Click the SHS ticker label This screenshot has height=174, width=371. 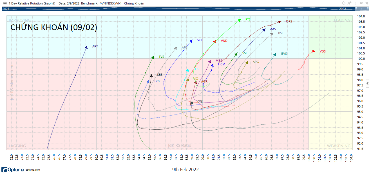196,69
